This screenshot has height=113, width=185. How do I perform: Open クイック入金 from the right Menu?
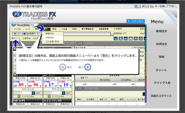click(x=162, y=83)
